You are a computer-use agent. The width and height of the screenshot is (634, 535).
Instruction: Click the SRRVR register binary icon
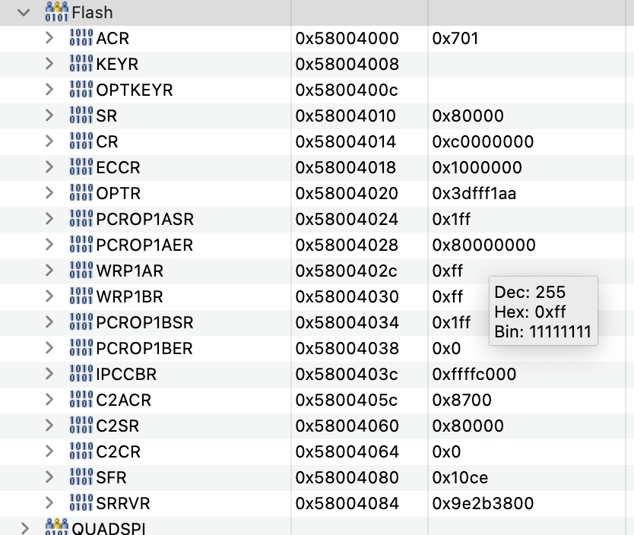[x=81, y=503]
